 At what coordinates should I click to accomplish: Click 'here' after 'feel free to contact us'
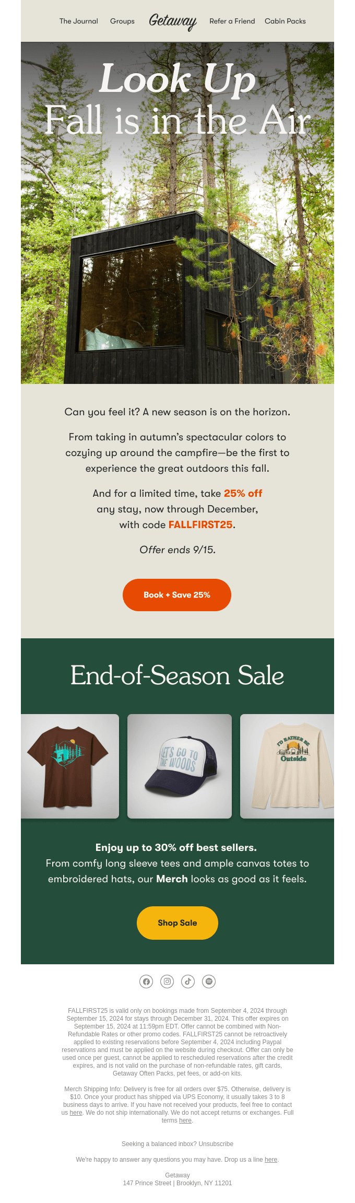click(76, 1113)
